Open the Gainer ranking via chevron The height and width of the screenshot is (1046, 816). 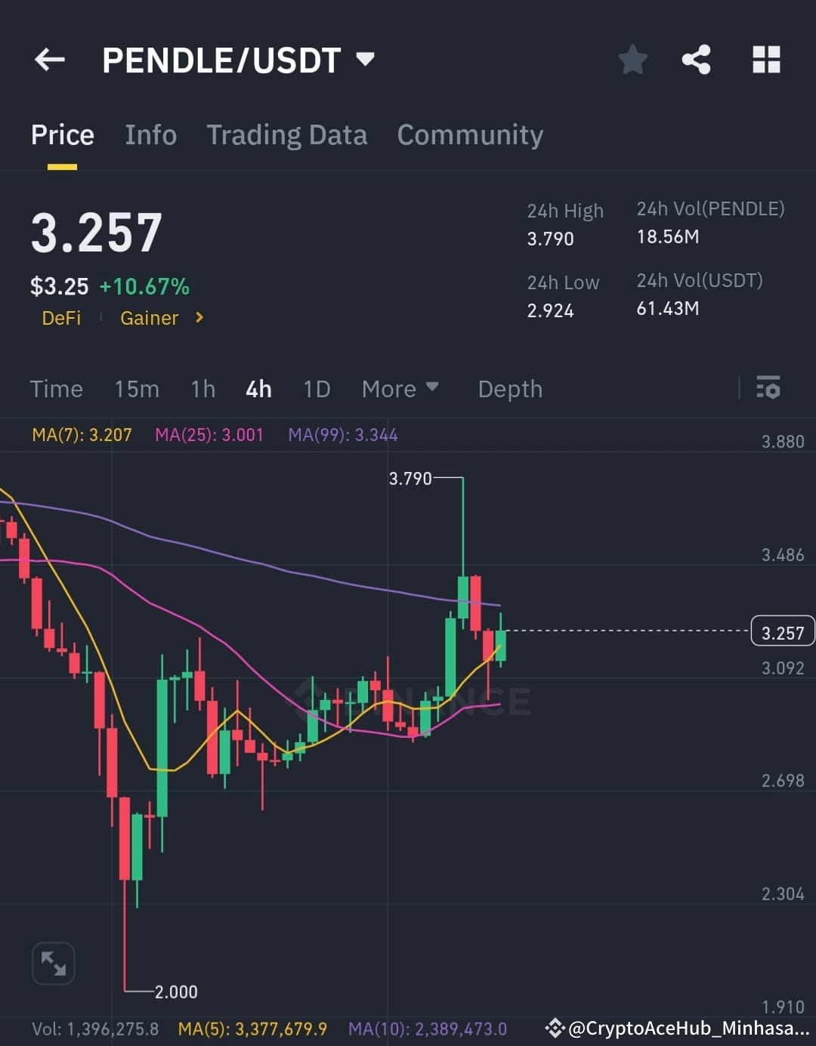[x=198, y=318]
